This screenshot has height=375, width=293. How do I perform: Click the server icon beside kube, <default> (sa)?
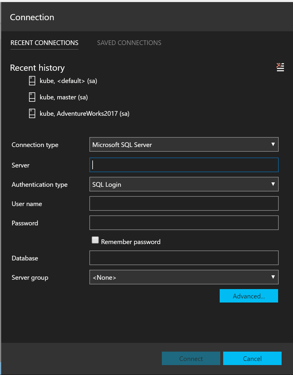[x=32, y=81]
